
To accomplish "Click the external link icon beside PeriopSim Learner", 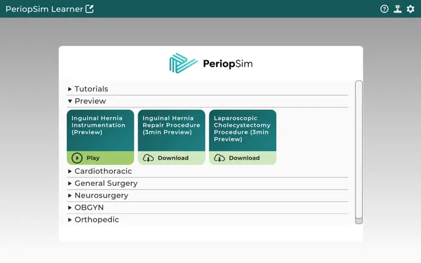I will click(x=90, y=9).
